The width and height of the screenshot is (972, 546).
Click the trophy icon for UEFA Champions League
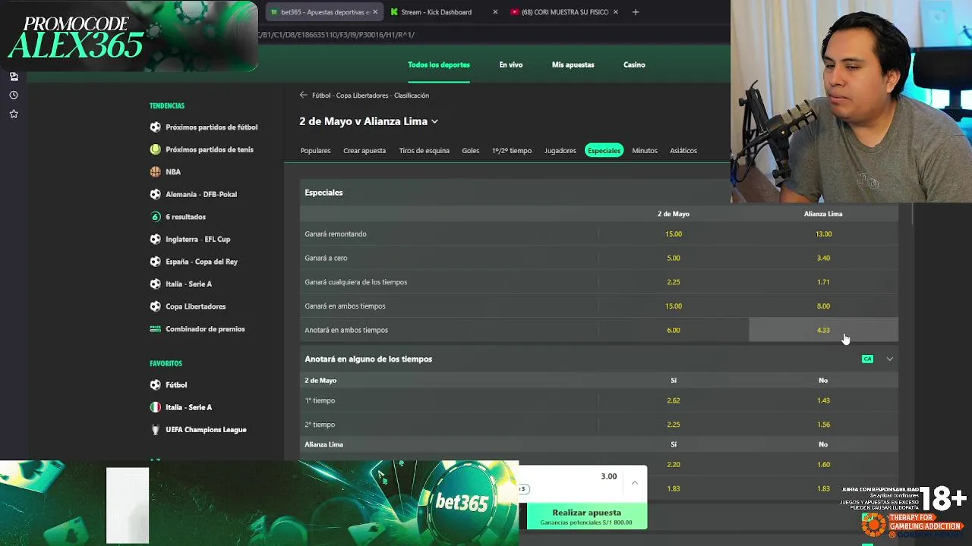click(x=155, y=430)
